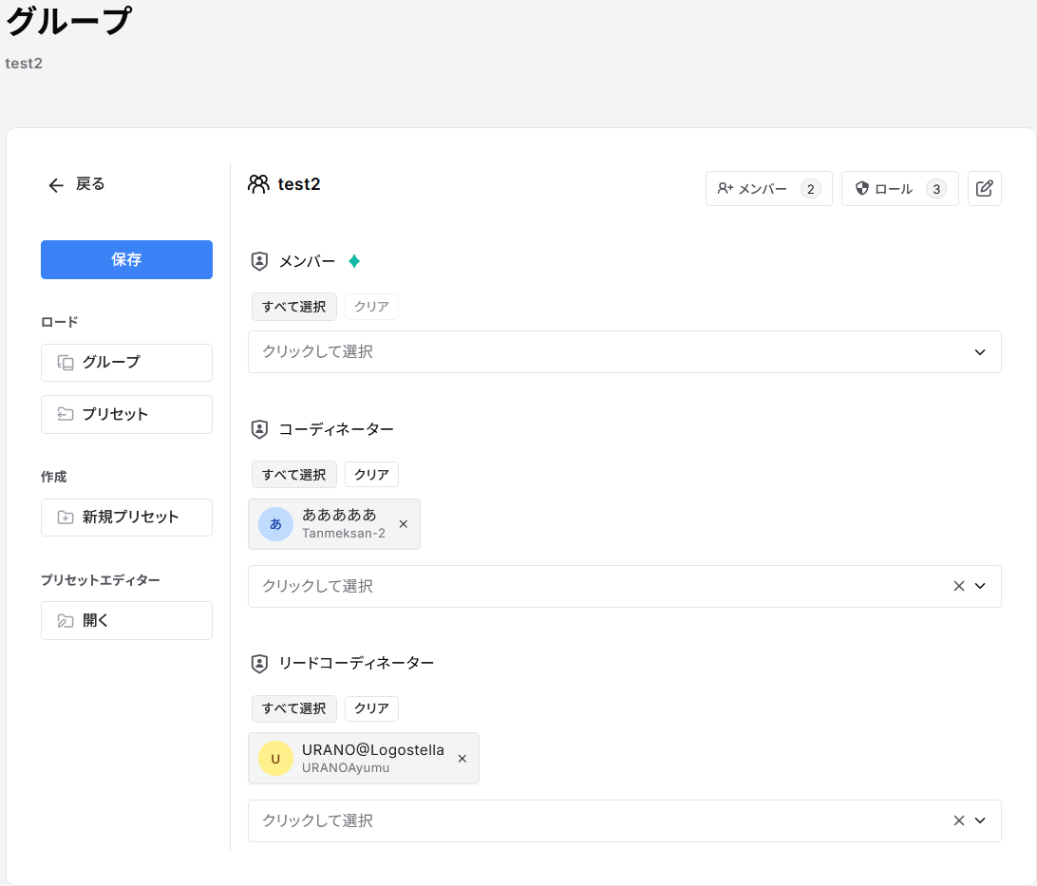Select all coordinators via すべて選択 under コーディネーター
1037x886 pixels.
coord(293,474)
